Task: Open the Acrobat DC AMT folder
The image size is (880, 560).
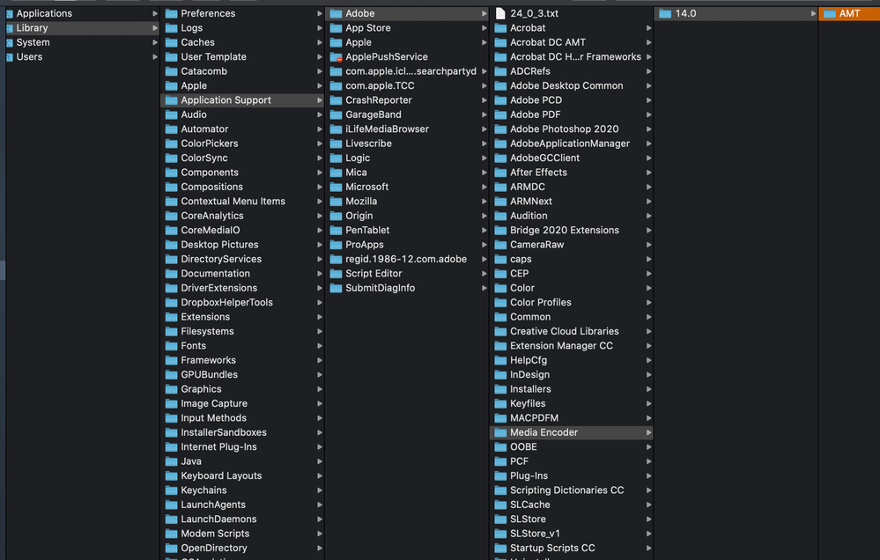Action: tap(572, 42)
